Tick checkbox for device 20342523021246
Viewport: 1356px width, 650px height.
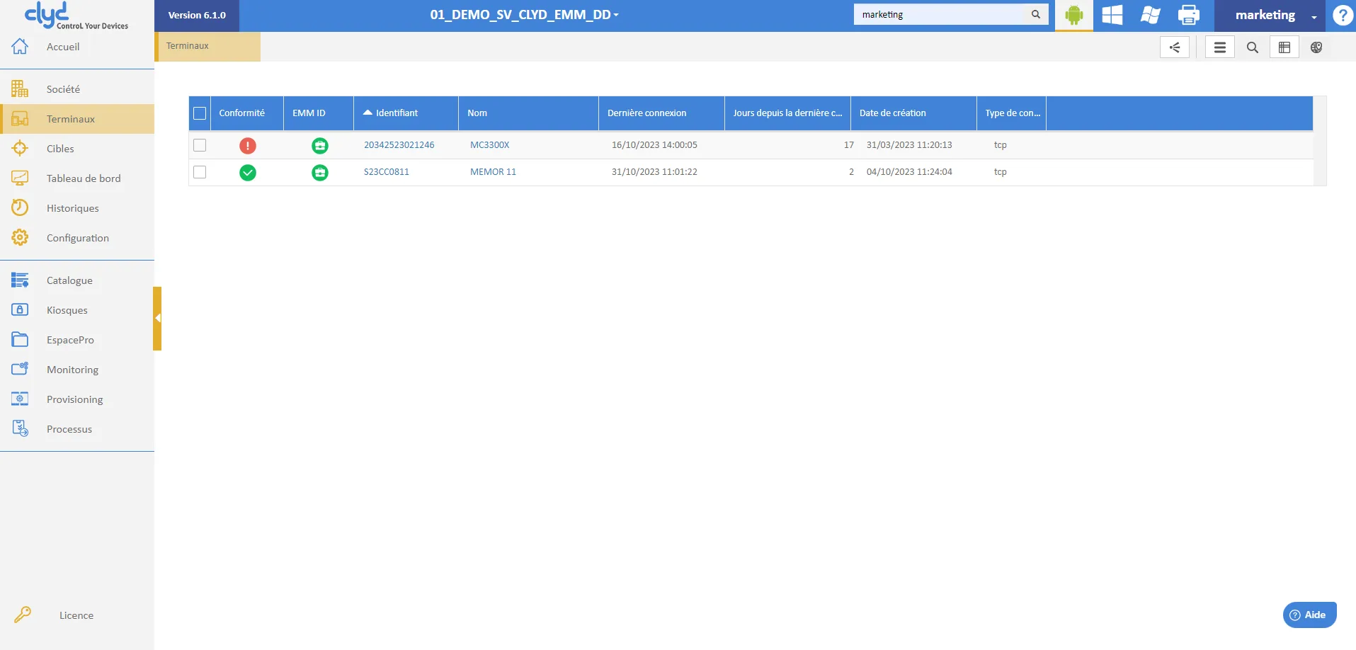click(x=200, y=145)
